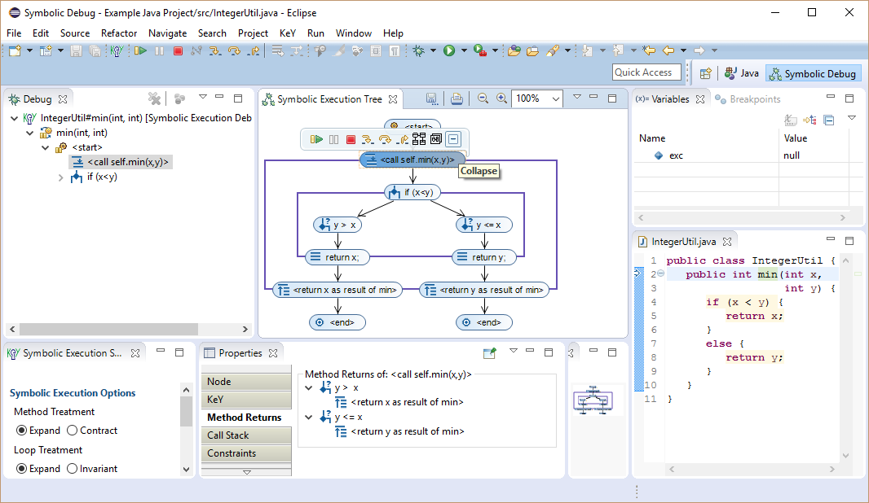Zoom in the symbolic execution tree
This screenshot has height=503, width=869.
(501, 98)
